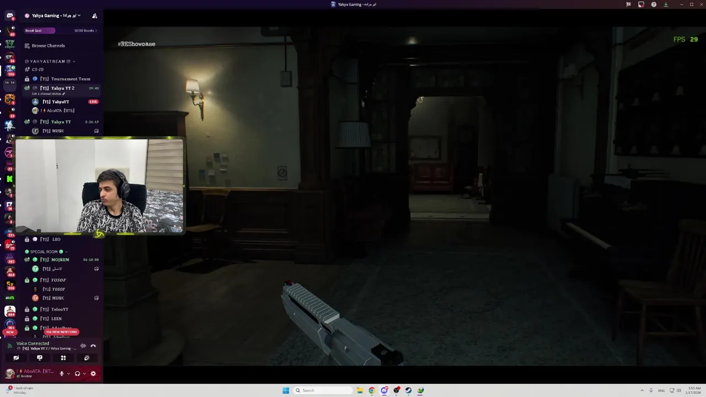Open the activities launcher in voice panel

click(x=63, y=358)
